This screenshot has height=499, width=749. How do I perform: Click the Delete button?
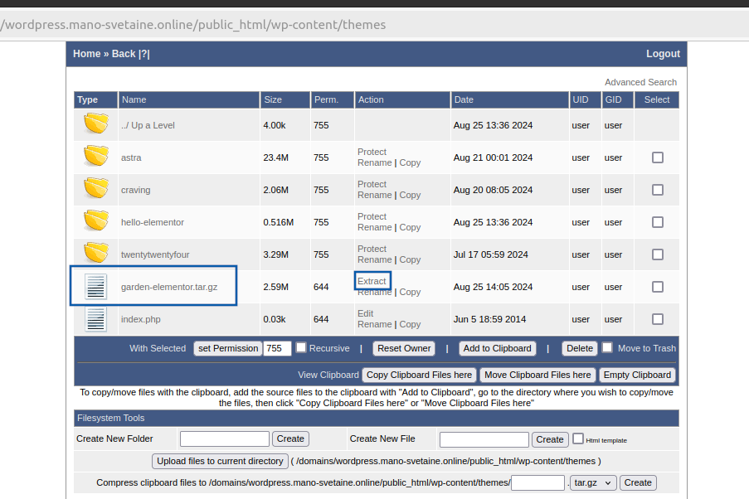(x=580, y=349)
